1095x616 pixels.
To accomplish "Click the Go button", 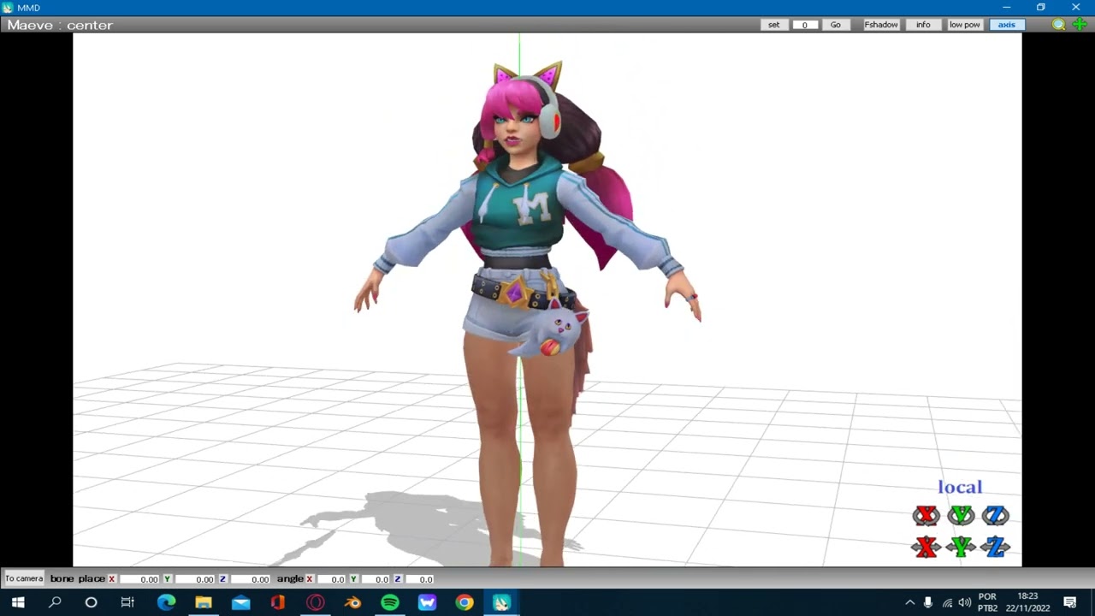I will [x=835, y=25].
